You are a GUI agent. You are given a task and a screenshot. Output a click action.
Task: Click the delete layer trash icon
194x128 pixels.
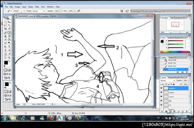[187, 112]
